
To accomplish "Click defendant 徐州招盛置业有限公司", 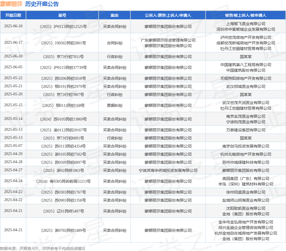I will (x=246, y=192).
